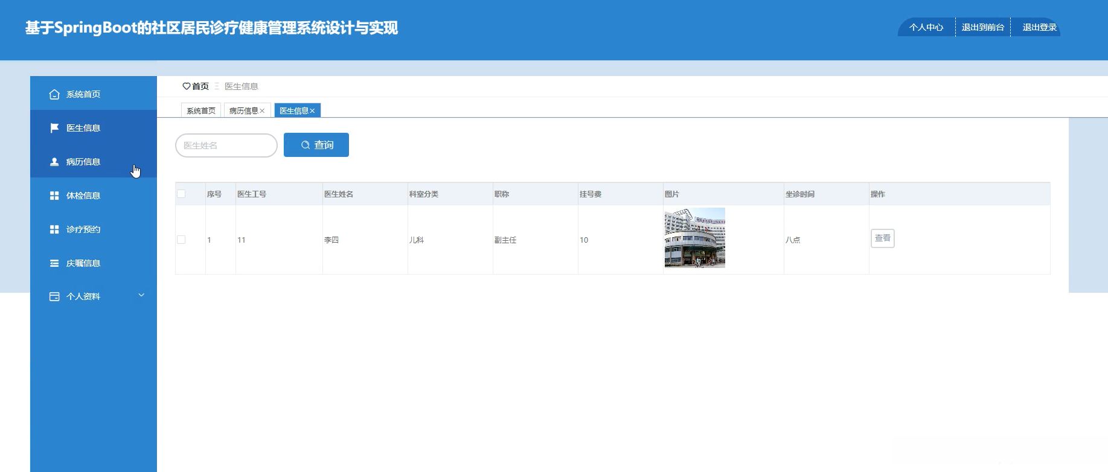The image size is (1108, 472).
Task: Open the hospital photo thumbnail in 李四's row
Action: [x=695, y=238]
